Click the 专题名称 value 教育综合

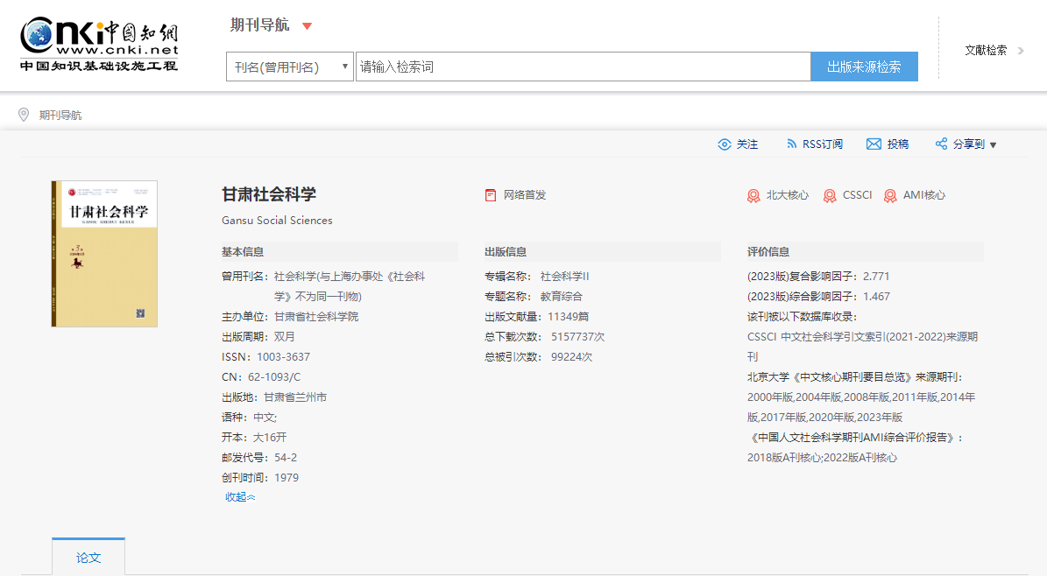pos(561,297)
